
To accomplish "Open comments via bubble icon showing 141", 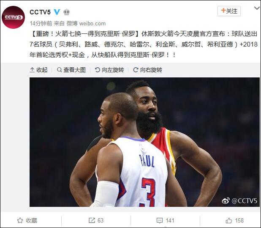I will (160, 220).
